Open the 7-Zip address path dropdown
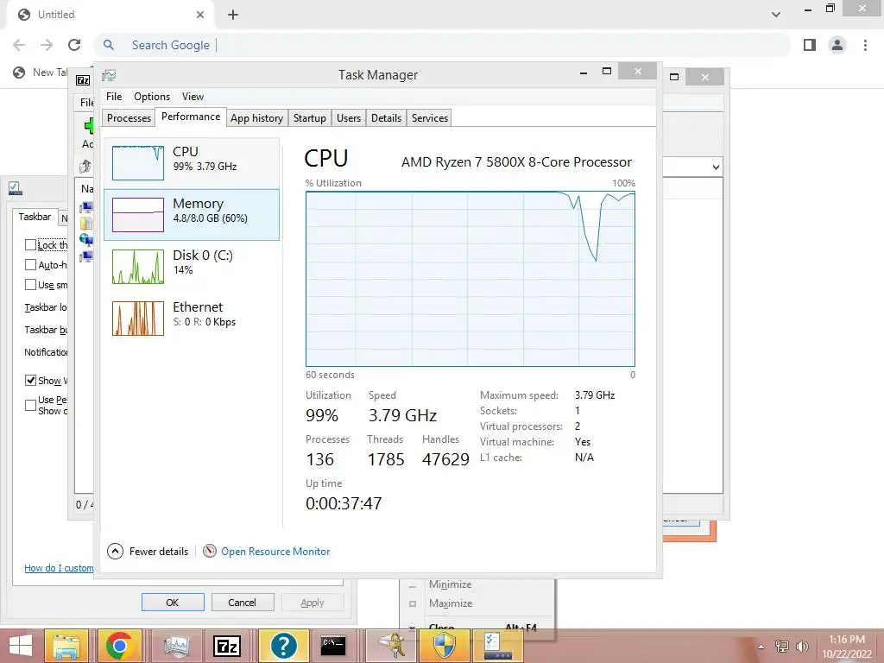884x663 pixels. (716, 167)
